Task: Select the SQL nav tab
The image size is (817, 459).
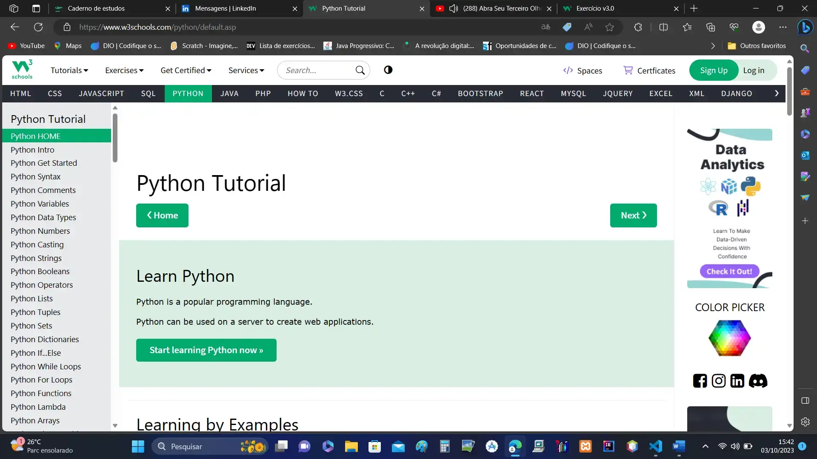Action: [x=149, y=93]
